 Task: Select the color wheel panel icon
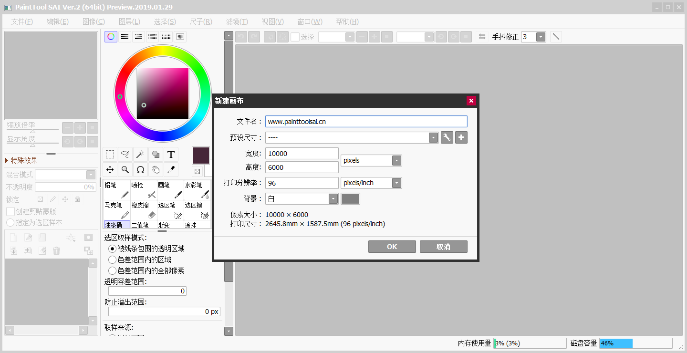(111, 37)
